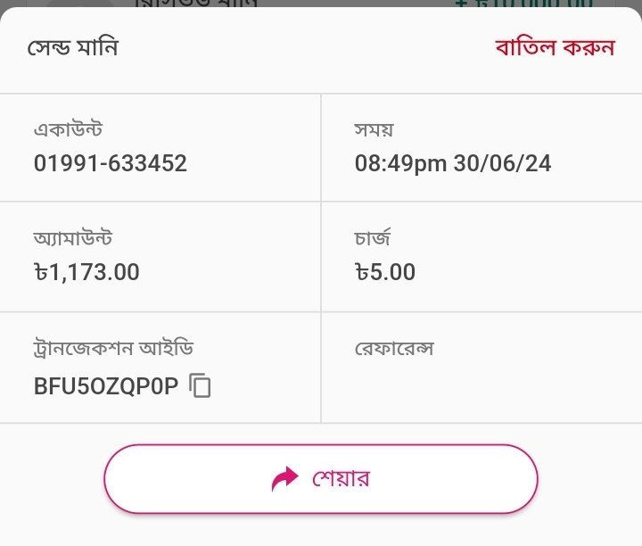642x546 pixels.
Task: Tap the অ্যামাউন্ট label
Action: tap(73, 239)
